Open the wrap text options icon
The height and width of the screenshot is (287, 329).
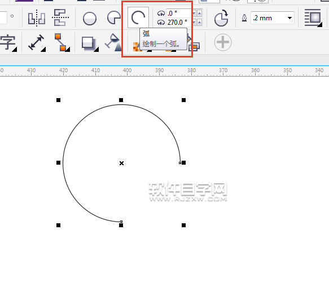click(313, 17)
